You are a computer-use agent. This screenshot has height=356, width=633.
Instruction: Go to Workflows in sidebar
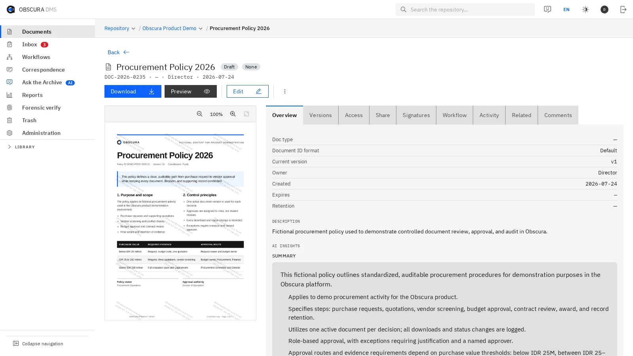click(x=47, y=57)
